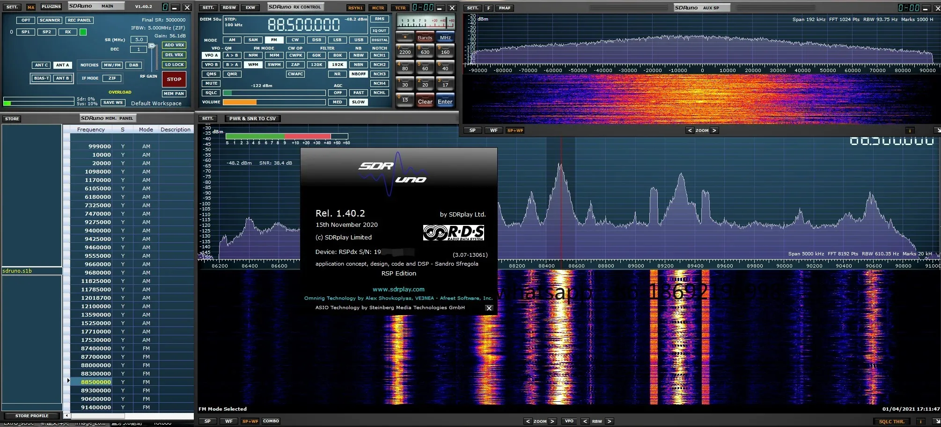This screenshot has height=427, width=941.
Task: Close the SDRuno about dialog
Action: tap(489, 308)
